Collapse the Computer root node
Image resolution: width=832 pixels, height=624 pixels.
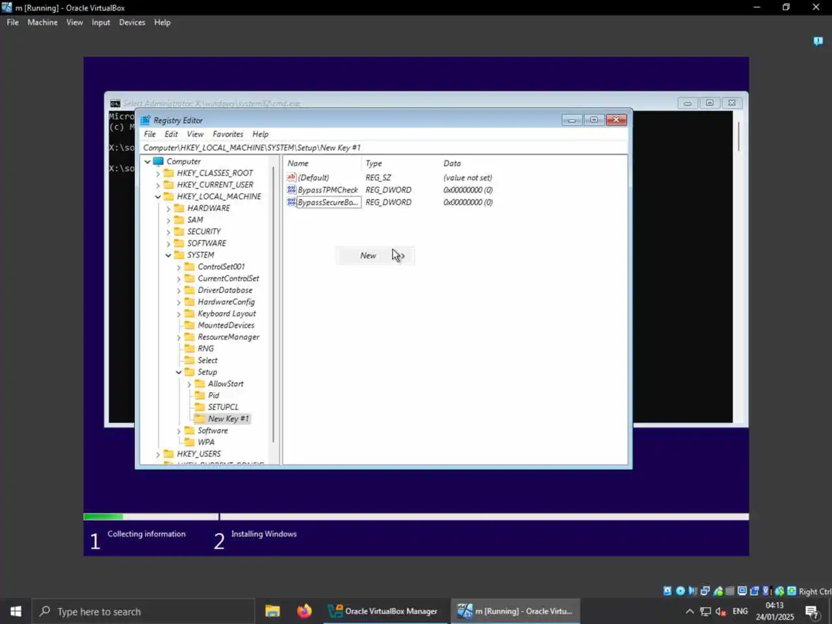click(x=148, y=161)
